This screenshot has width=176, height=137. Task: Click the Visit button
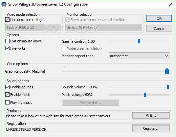click(151, 116)
